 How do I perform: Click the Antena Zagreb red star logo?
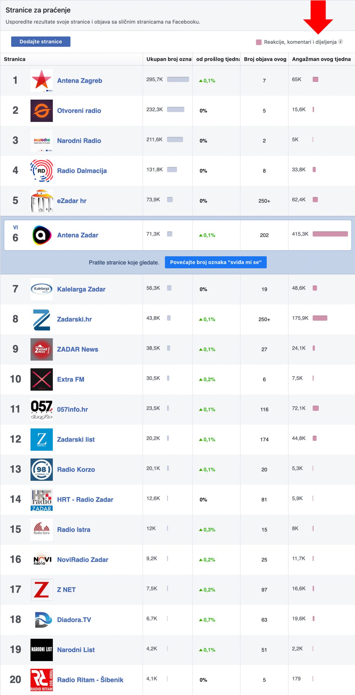click(42, 80)
